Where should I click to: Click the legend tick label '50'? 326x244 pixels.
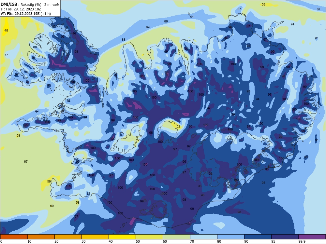coord(138,241)
